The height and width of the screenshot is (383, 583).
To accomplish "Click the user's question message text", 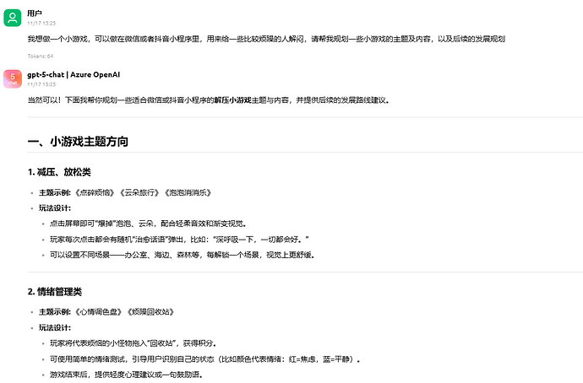I will 270,39.
